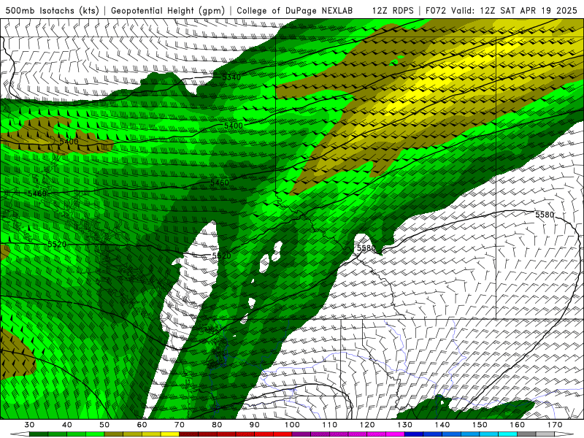Pick the green 35-40 knot legend swatch
Image resolution: width=584 pixels, height=438 pixels.
(x=58, y=434)
